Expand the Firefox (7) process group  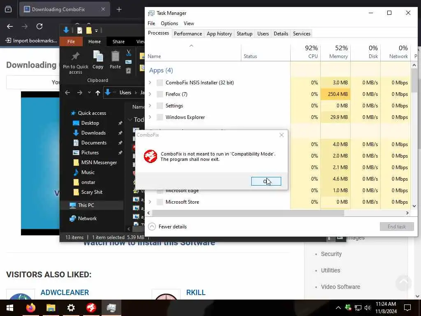[150, 94]
